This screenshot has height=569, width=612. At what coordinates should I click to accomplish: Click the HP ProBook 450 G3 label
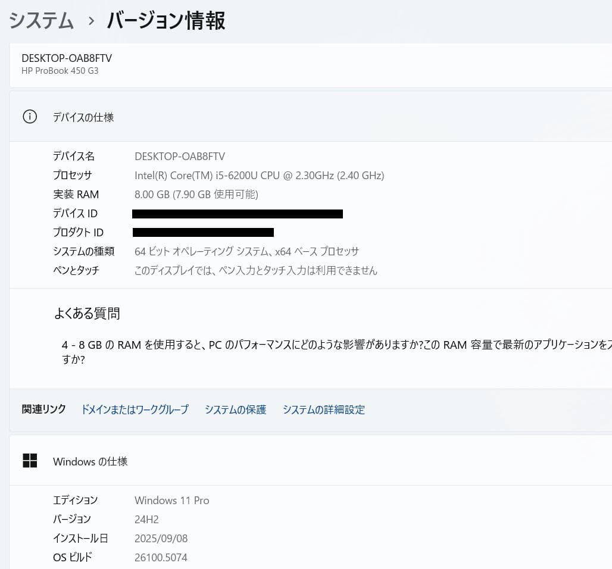click(60, 71)
